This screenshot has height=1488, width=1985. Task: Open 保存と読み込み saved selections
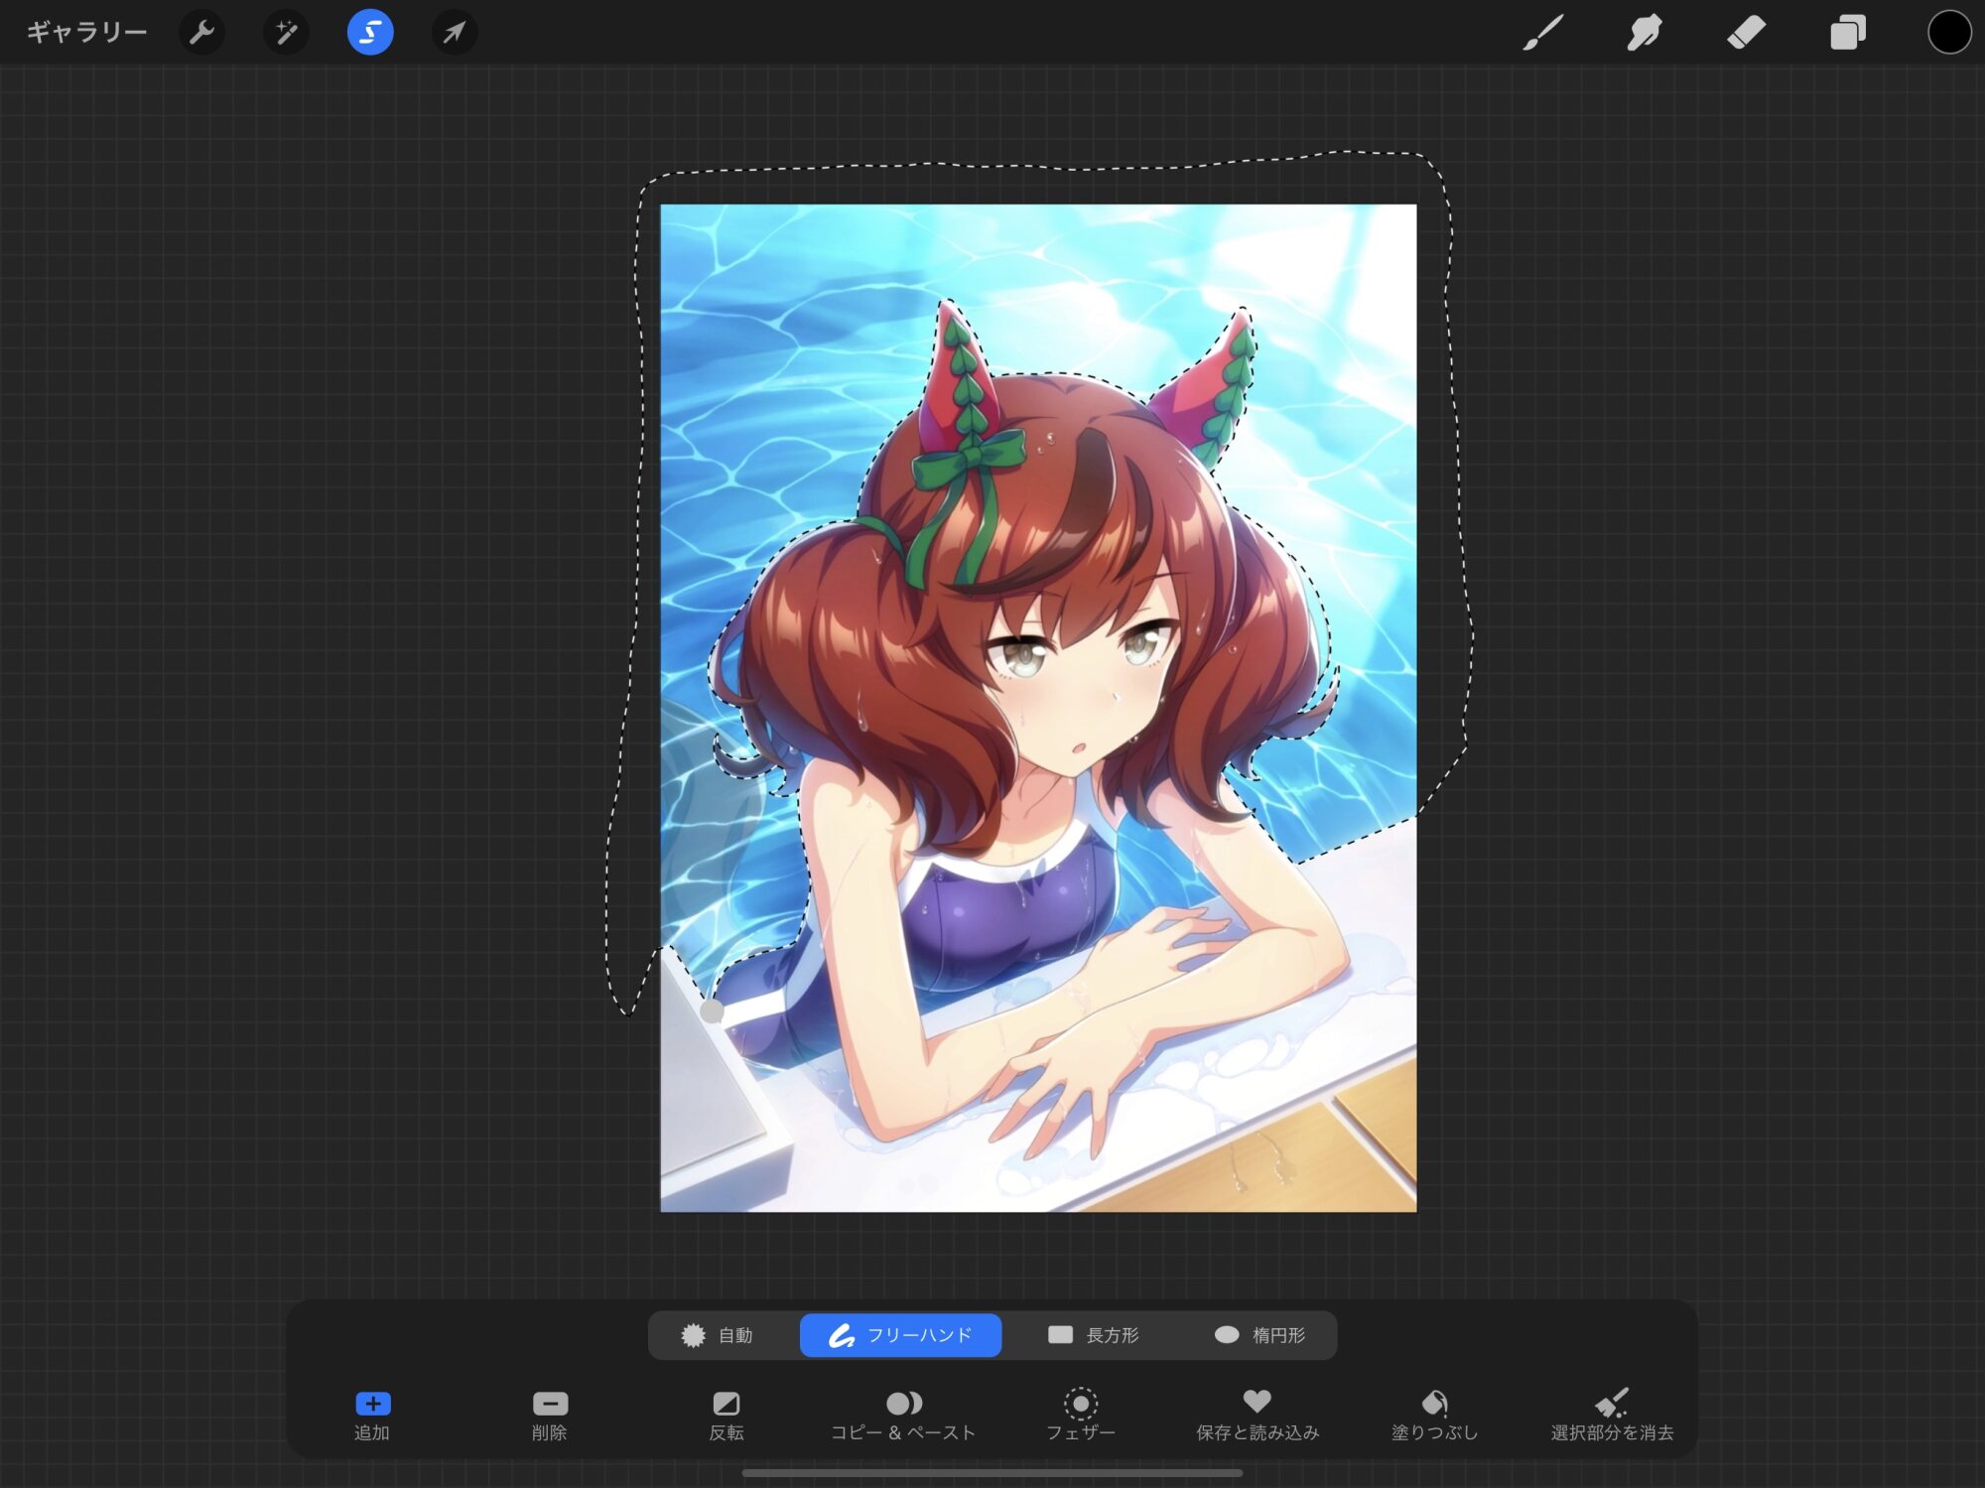(1257, 1414)
